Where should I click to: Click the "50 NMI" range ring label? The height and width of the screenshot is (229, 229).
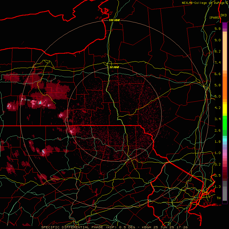click(114, 67)
